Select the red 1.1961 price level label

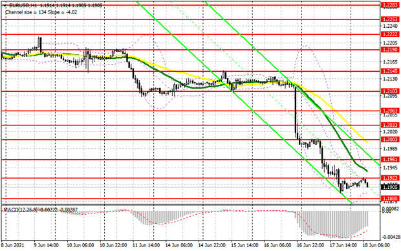pos(390,160)
